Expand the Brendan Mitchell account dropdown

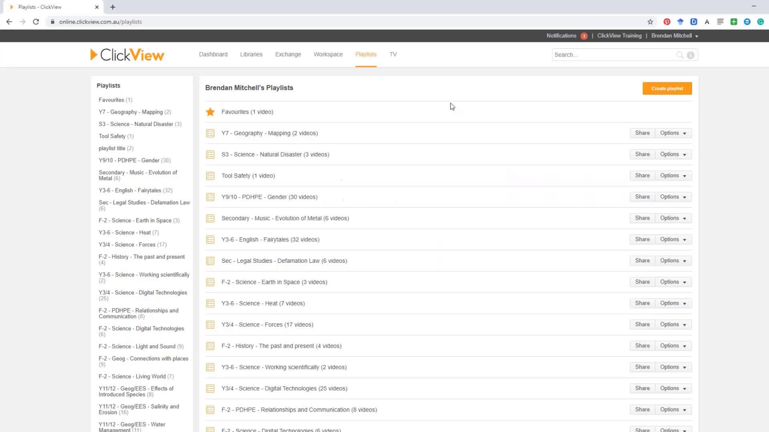(x=674, y=36)
